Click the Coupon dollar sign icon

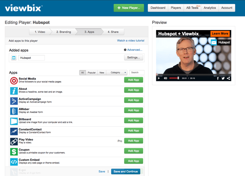(14, 151)
